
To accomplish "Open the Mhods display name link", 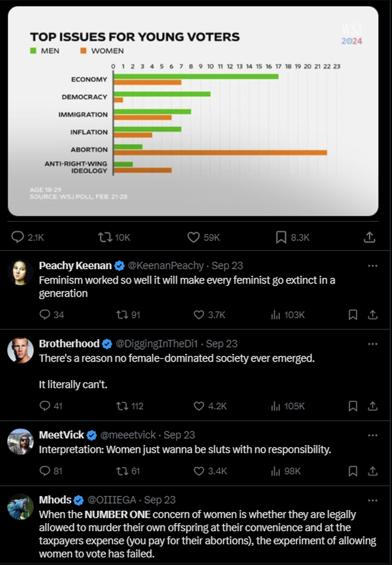I will pyautogui.click(x=55, y=499).
